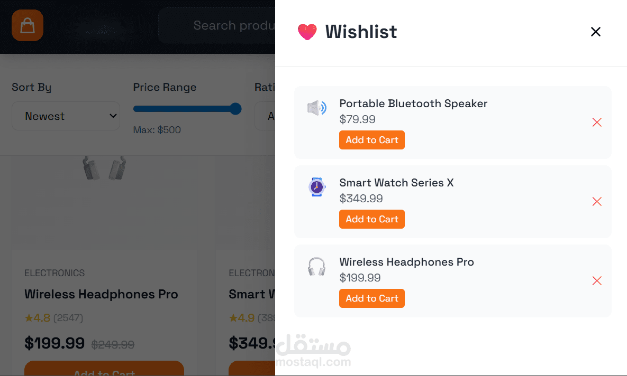Open Wireless Headphones Pro product title
The image size is (627, 376).
(x=101, y=294)
